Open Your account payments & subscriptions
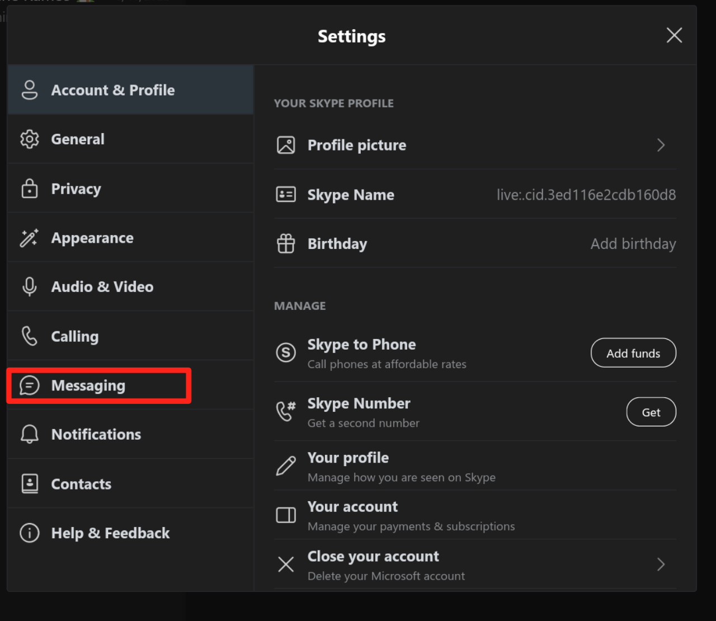Image resolution: width=716 pixels, height=621 pixels. pyautogui.click(x=475, y=515)
